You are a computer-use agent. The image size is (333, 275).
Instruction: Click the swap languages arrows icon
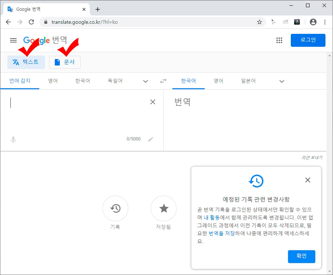point(163,81)
